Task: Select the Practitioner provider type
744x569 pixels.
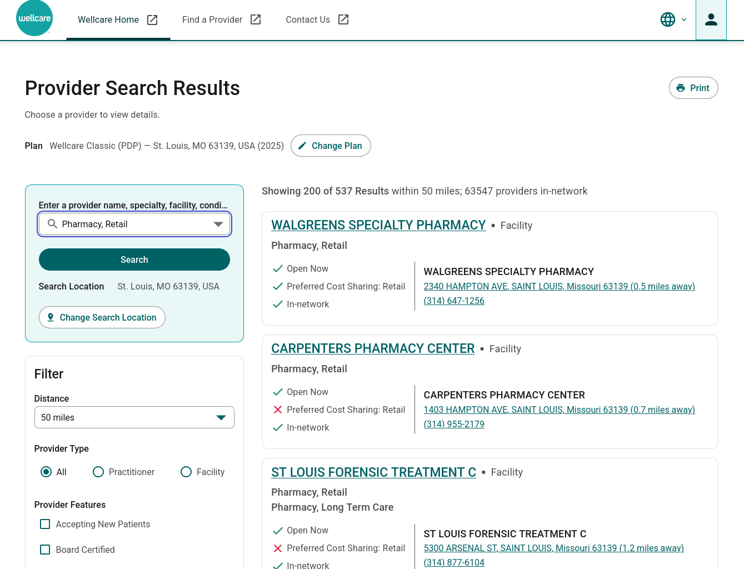Action: pos(98,472)
